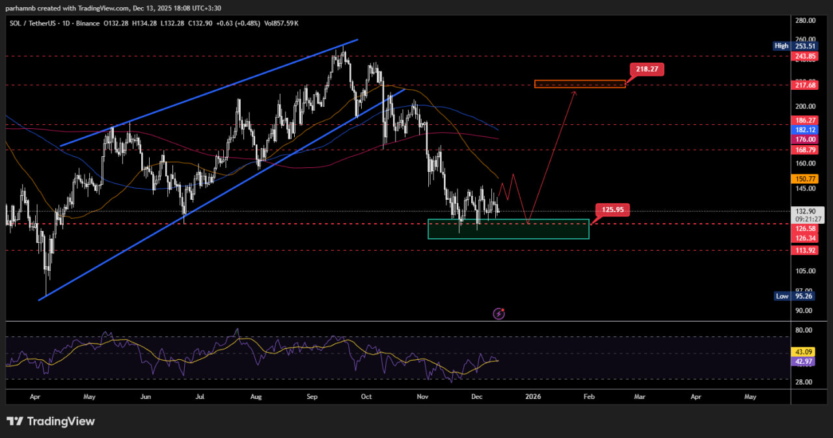Viewport: 833px width, 438px height.
Task: Click the red 218.27 price callout
Action: (646, 69)
